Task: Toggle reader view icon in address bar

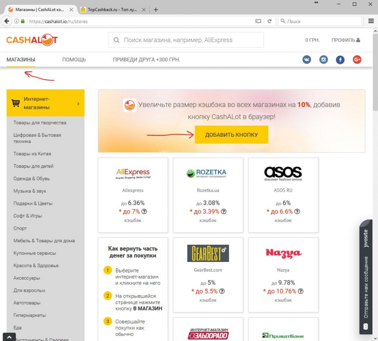Action: tap(258, 21)
